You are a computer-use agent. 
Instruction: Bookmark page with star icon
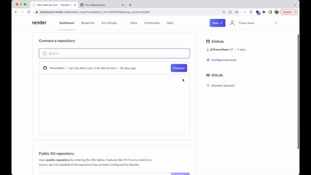[237, 12]
